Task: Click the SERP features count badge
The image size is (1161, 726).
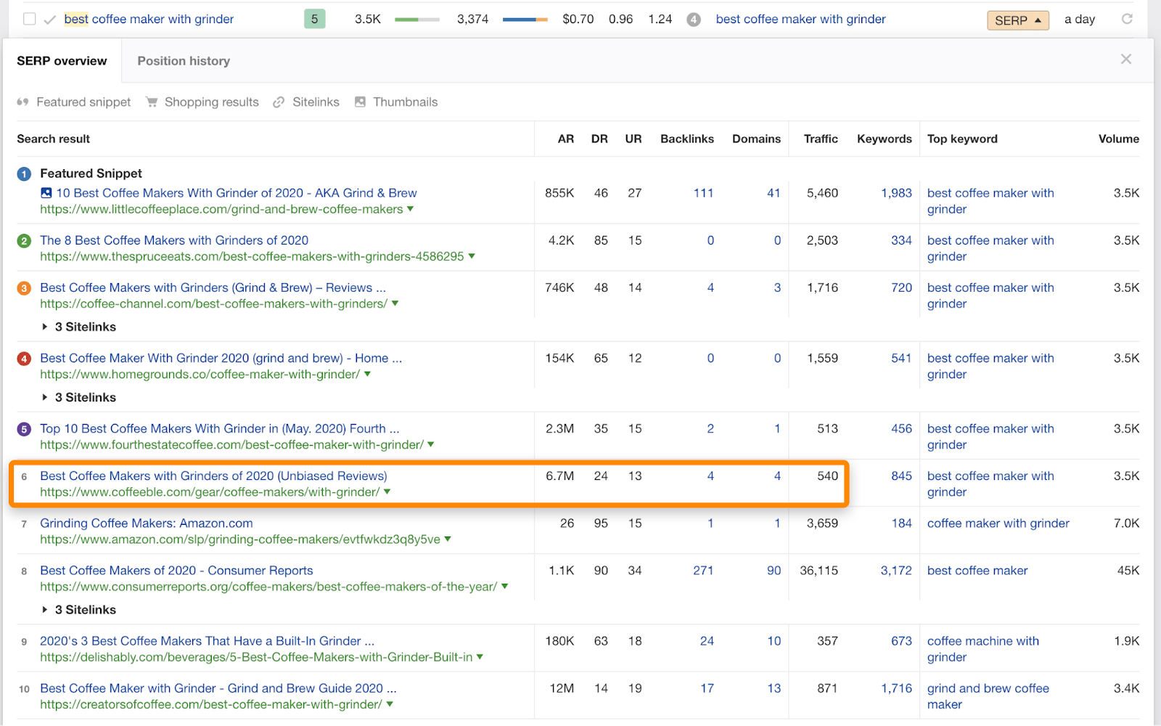Action: point(694,19)
